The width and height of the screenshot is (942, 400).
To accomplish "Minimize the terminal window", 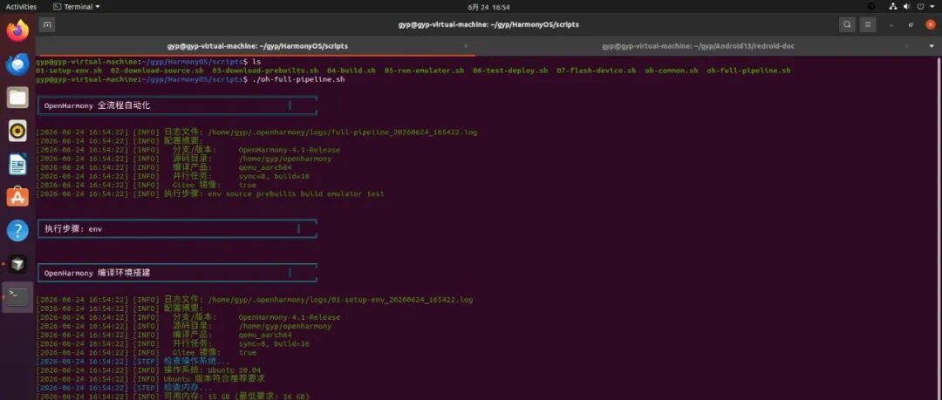I will (x=891, y=24).
